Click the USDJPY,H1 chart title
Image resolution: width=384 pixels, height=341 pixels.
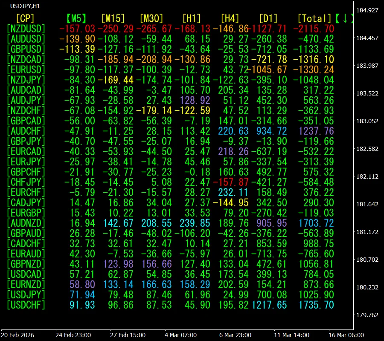(25, 5)
